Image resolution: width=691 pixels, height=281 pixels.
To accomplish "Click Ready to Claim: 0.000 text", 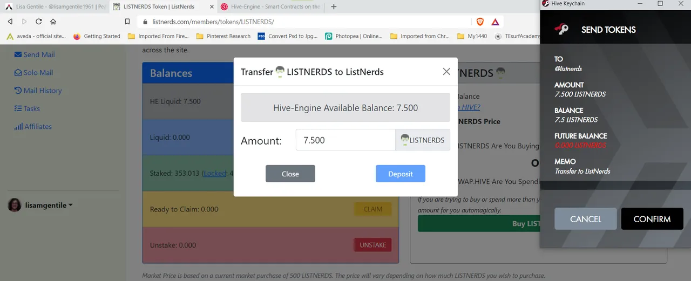I will click(184, 209).
